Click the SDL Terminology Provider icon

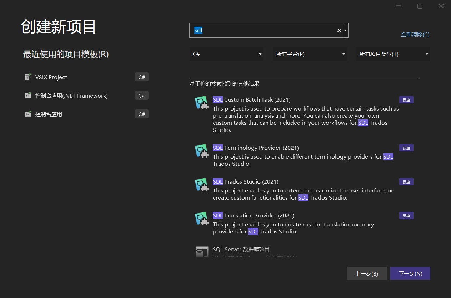pyautogui.click(x=202, y=151)
